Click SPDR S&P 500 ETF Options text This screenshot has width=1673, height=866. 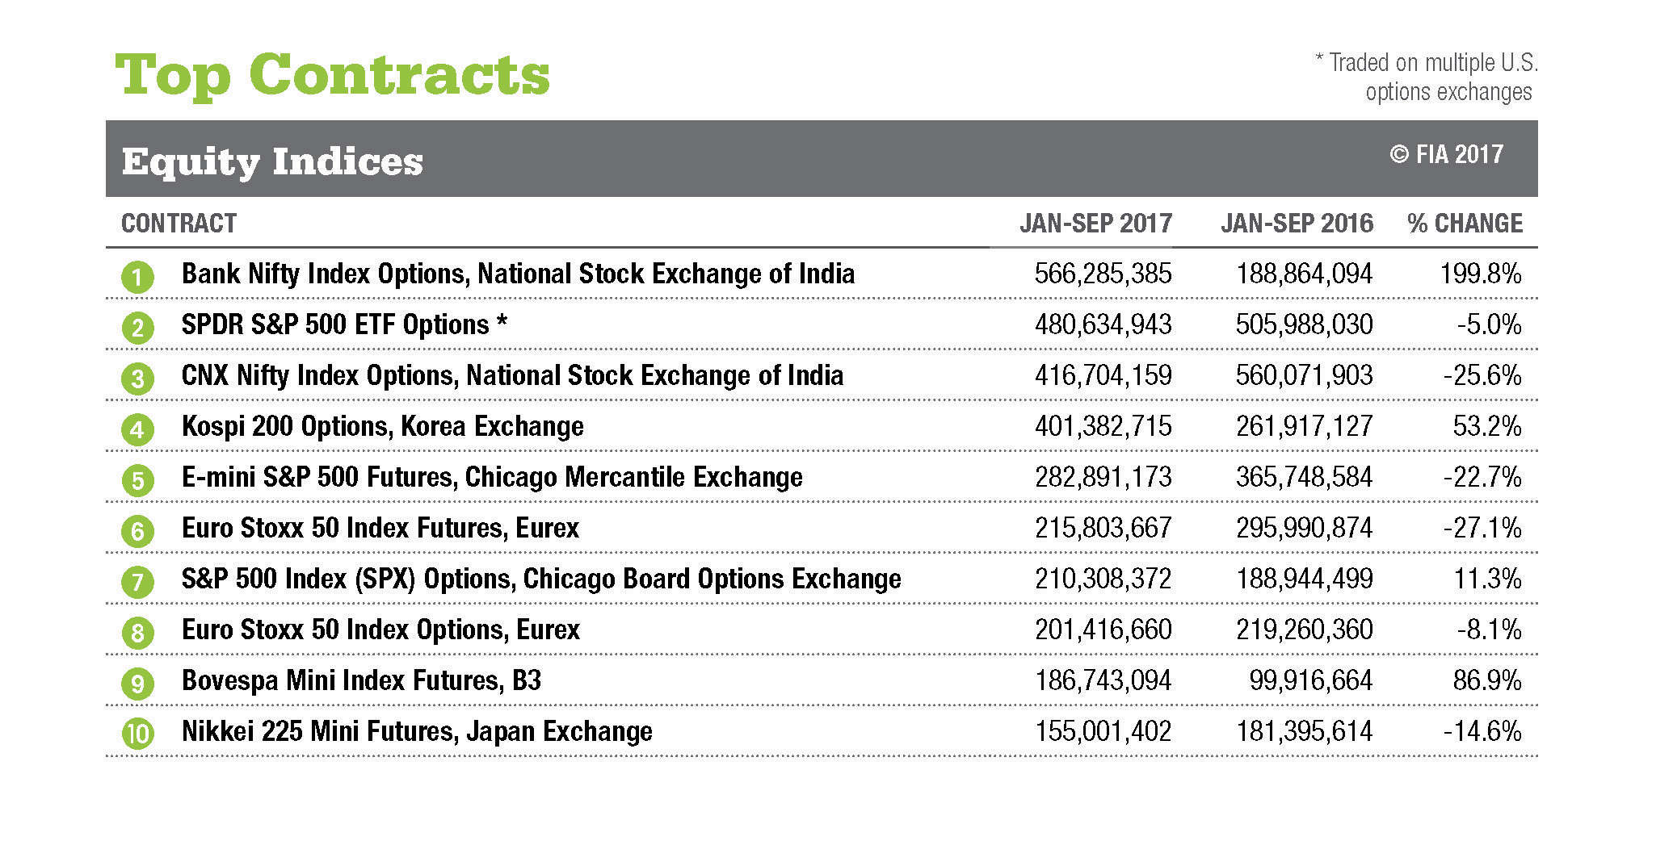(344, 325)
